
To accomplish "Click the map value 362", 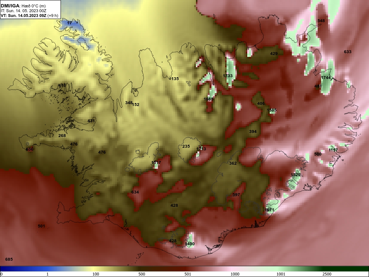I will [233, 163].
